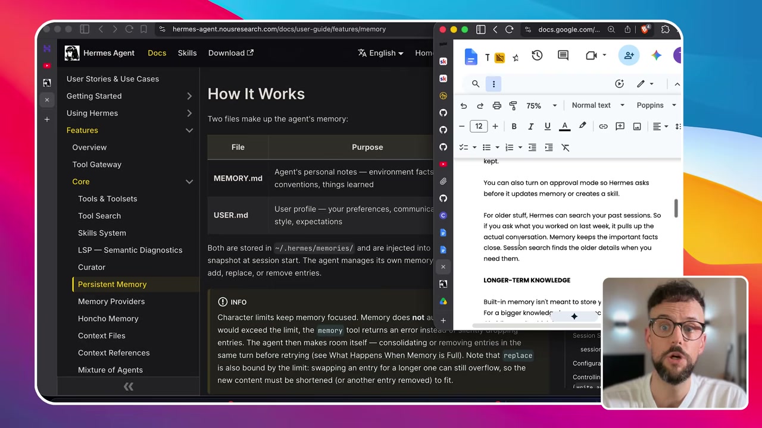762x428 pixels.
Task: Click the Google Docs vertical scrollbar
Action: (676, 208)
